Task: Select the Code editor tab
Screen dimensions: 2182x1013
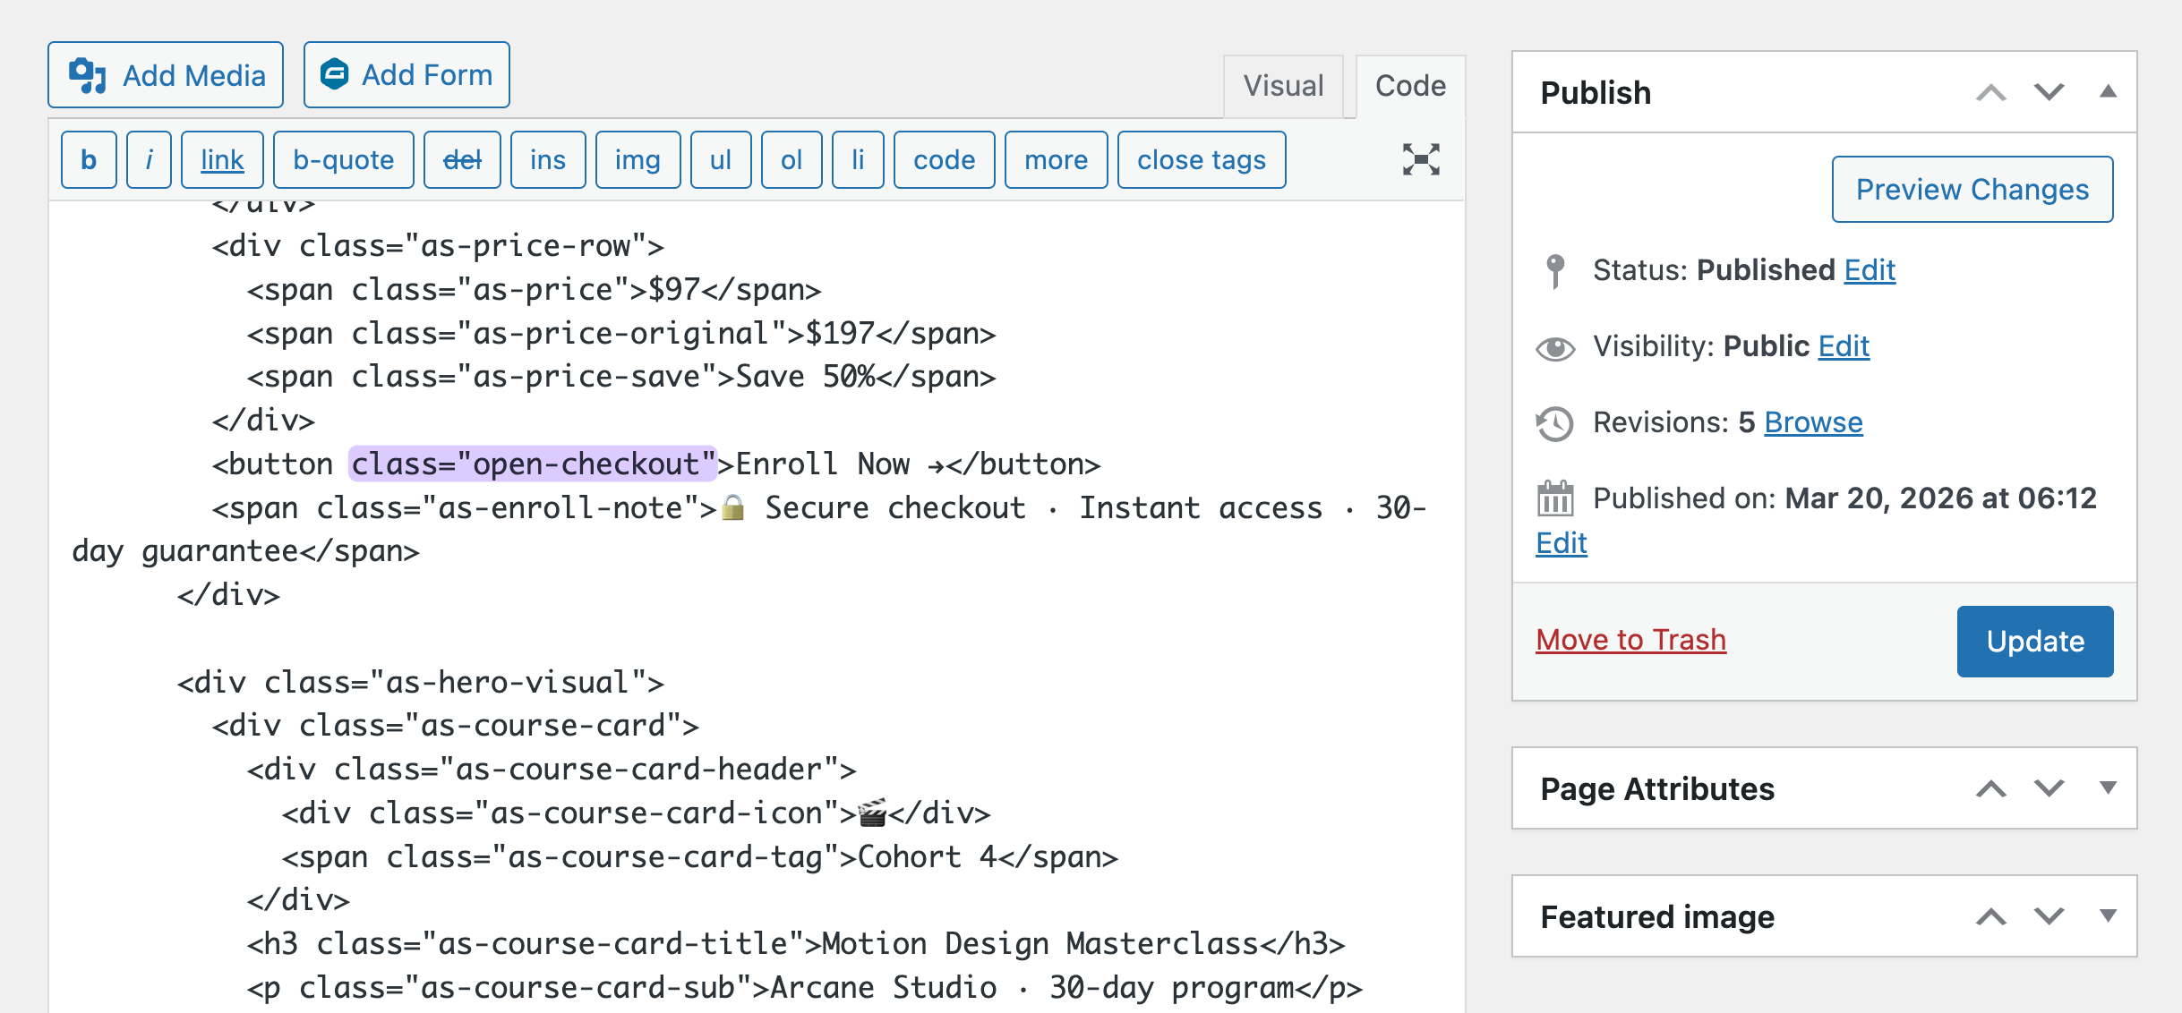Action: [x=1410, y=86]
